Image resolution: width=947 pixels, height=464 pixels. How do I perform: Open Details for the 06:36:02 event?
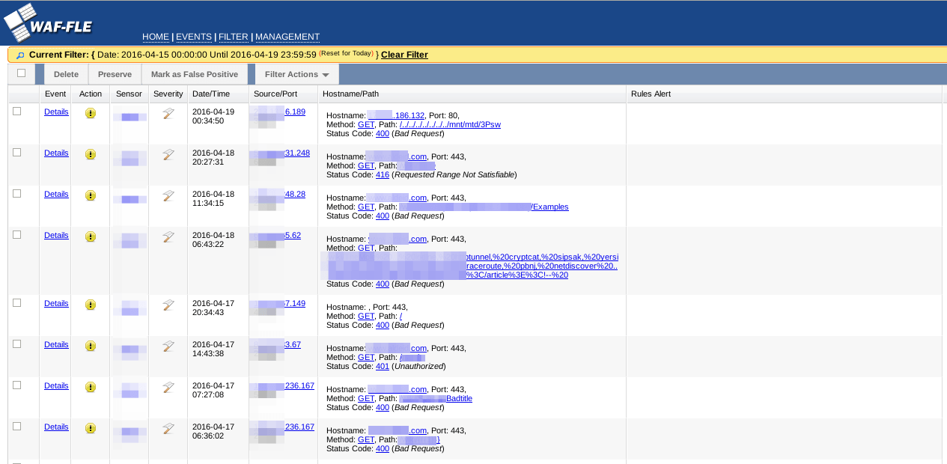[x=56, y=427]
